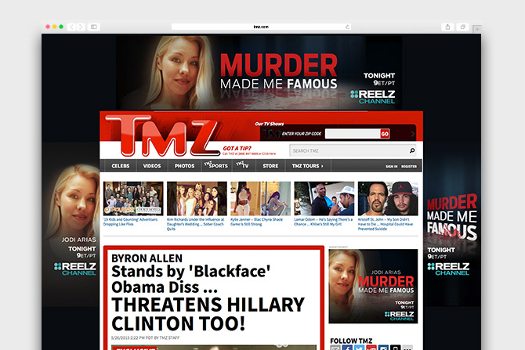This screenshot has height=350, width=525.
Task: Open the Videos menu
Action: (x=152, y=166)
